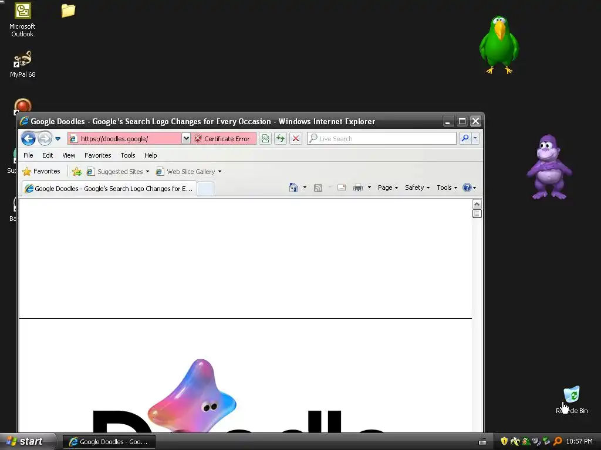Expand the Print options dropdown arrow

(370, 187)
